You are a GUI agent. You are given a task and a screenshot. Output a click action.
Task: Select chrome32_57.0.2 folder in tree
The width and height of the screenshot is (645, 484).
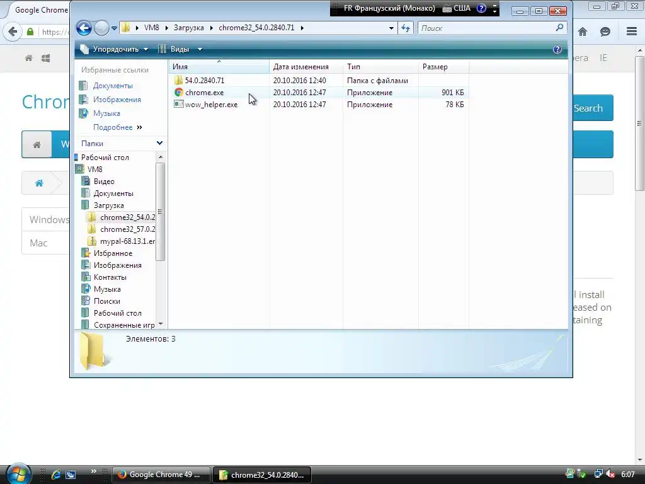pyautogui.click(x=127, y=229)
